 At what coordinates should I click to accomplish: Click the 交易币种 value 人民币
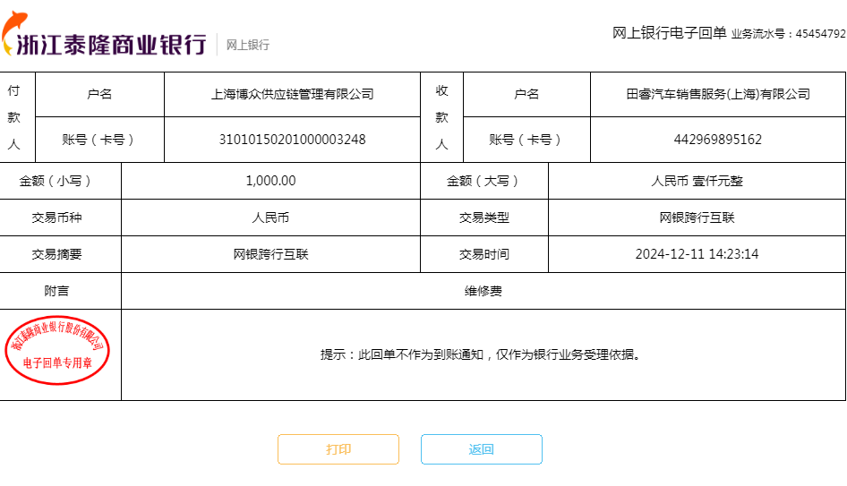(x=270, y=217)
